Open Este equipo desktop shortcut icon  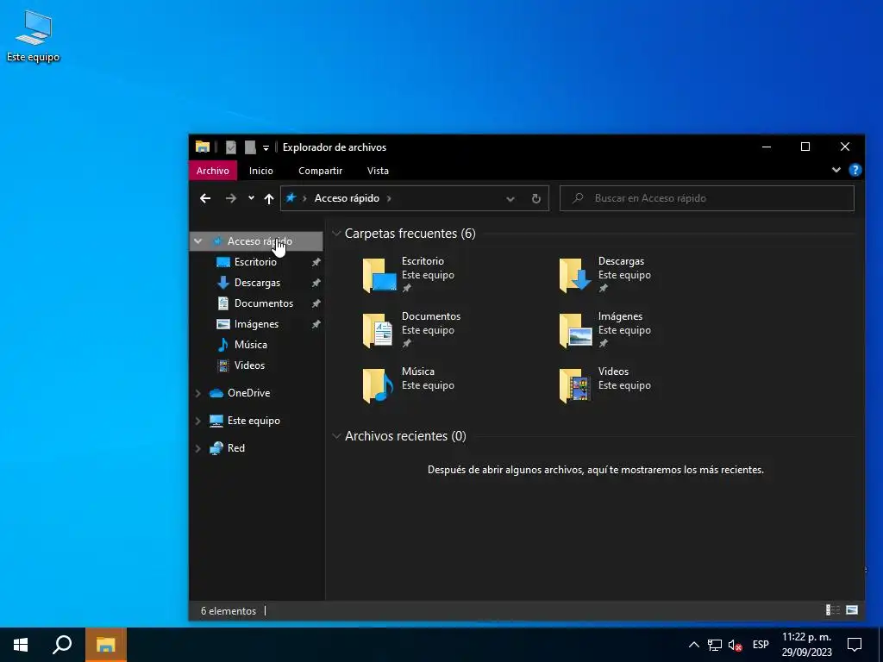coord(34,35)
